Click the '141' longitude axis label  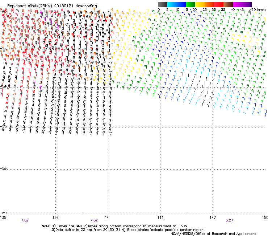pyautogui.click(x=108, y=217)
